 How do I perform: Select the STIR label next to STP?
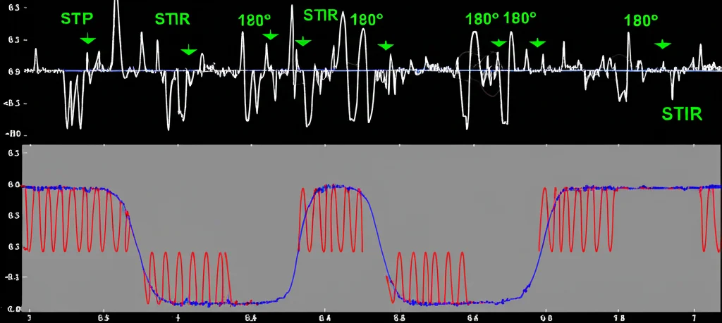click(172, 18)
